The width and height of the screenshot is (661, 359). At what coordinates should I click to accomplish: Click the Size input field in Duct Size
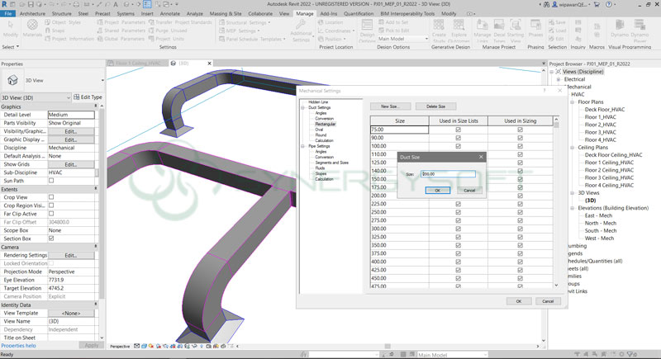coord(448,174)
